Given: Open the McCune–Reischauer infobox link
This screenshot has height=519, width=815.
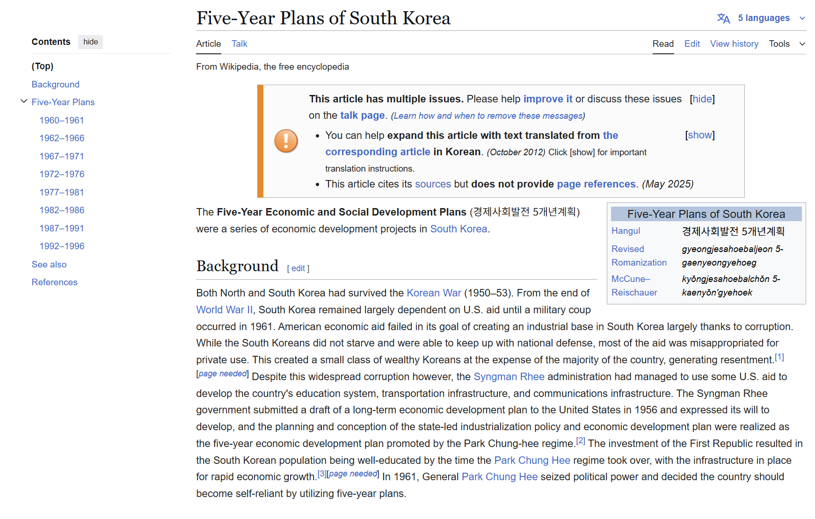Looking at the screenshot, I should tap(634, 286).
